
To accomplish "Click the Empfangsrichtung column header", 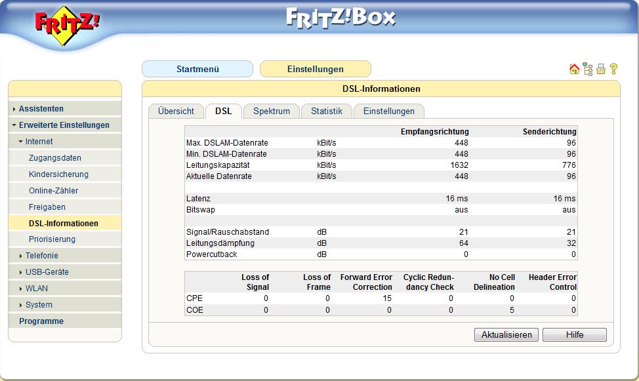I will point(434,132).
